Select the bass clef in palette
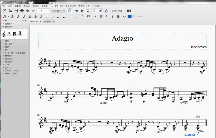Screen dimensions: 216x138 pyautogui.click(x=9, y=34)
